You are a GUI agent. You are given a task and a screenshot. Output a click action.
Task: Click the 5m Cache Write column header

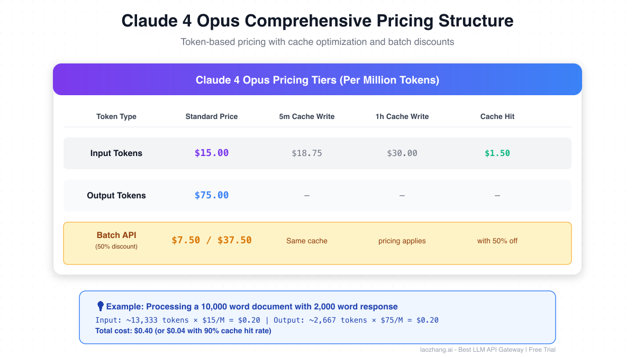(307, 116)
